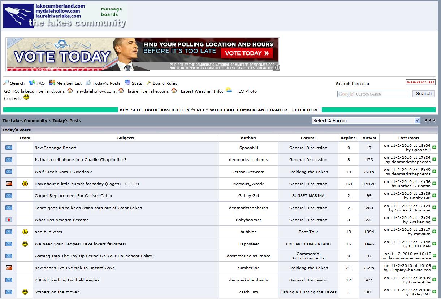Click the ShrinkPictures logo
The image size is (441, 299).
(x=420, y=82)
